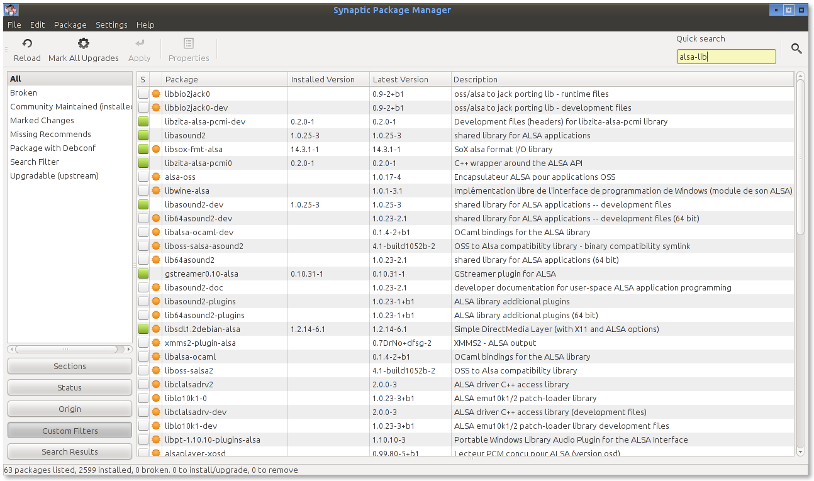
Task: Sort by the Latest Version column header
Action: [x=410, y=79]
